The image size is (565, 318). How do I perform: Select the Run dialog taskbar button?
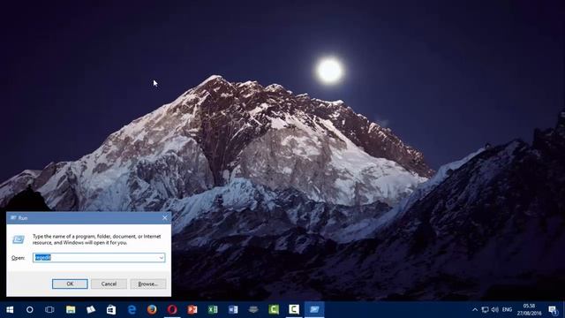click(314, 309)
